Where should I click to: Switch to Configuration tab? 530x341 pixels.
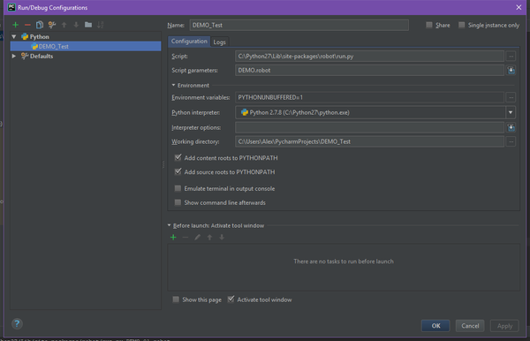coord(189,42)
